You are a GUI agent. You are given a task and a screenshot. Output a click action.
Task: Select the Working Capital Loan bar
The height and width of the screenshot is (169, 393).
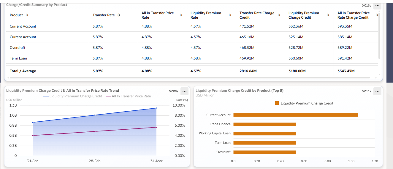click(x=265, y=133)
